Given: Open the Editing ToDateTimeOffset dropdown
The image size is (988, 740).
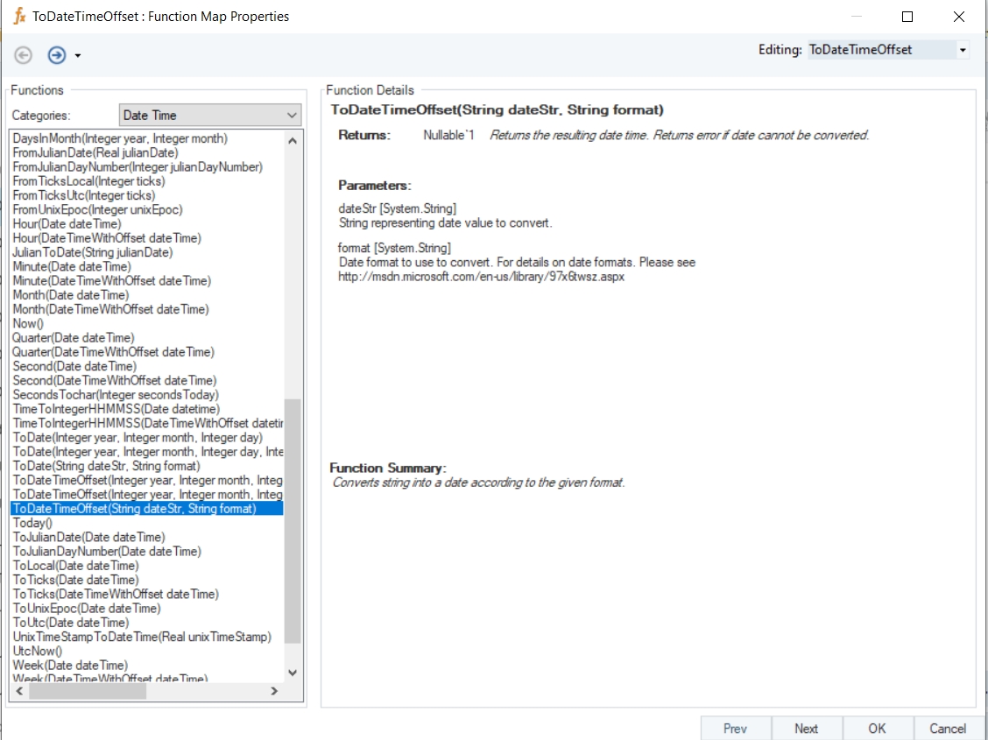Looking at the screenshot, I should pyautogui.click(x=963, y=50).
